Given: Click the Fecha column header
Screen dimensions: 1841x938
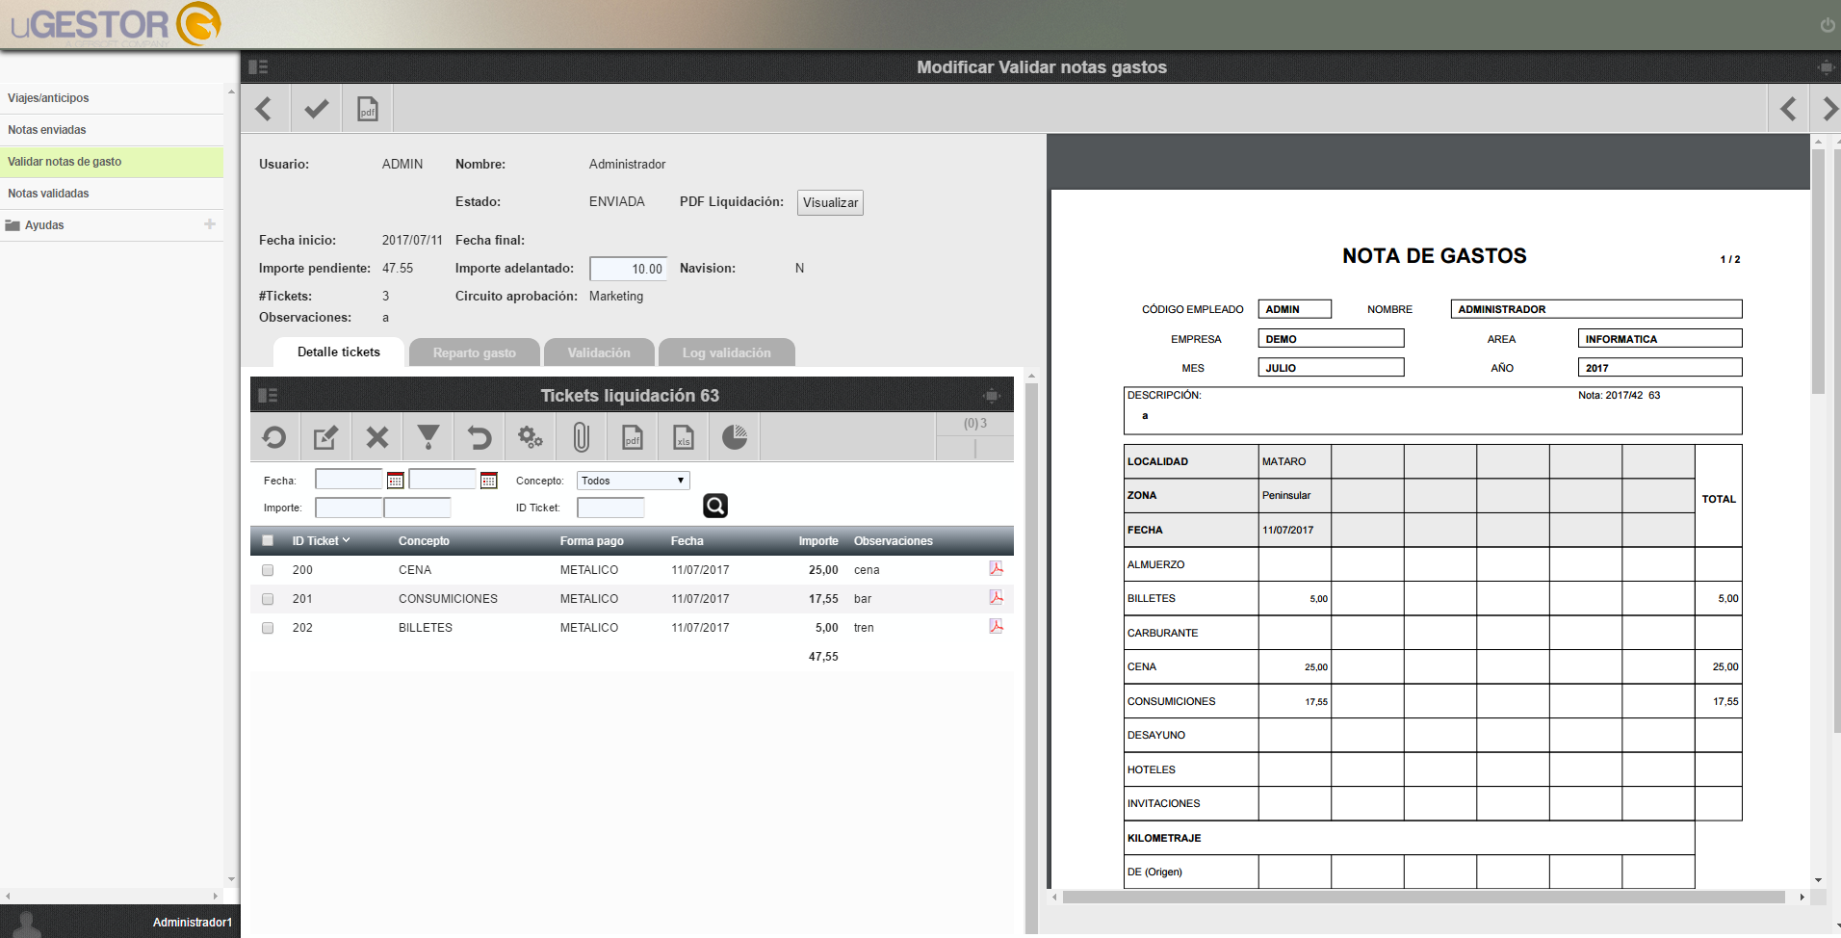Looking at the screenshot, I should click(687, 541).
